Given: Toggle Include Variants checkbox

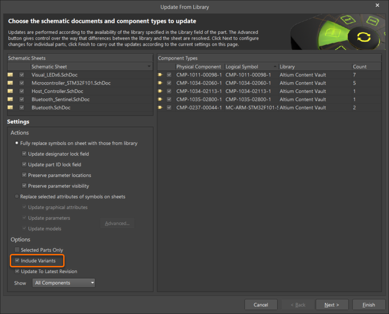Looking at the screenshot, I should 17,260.
